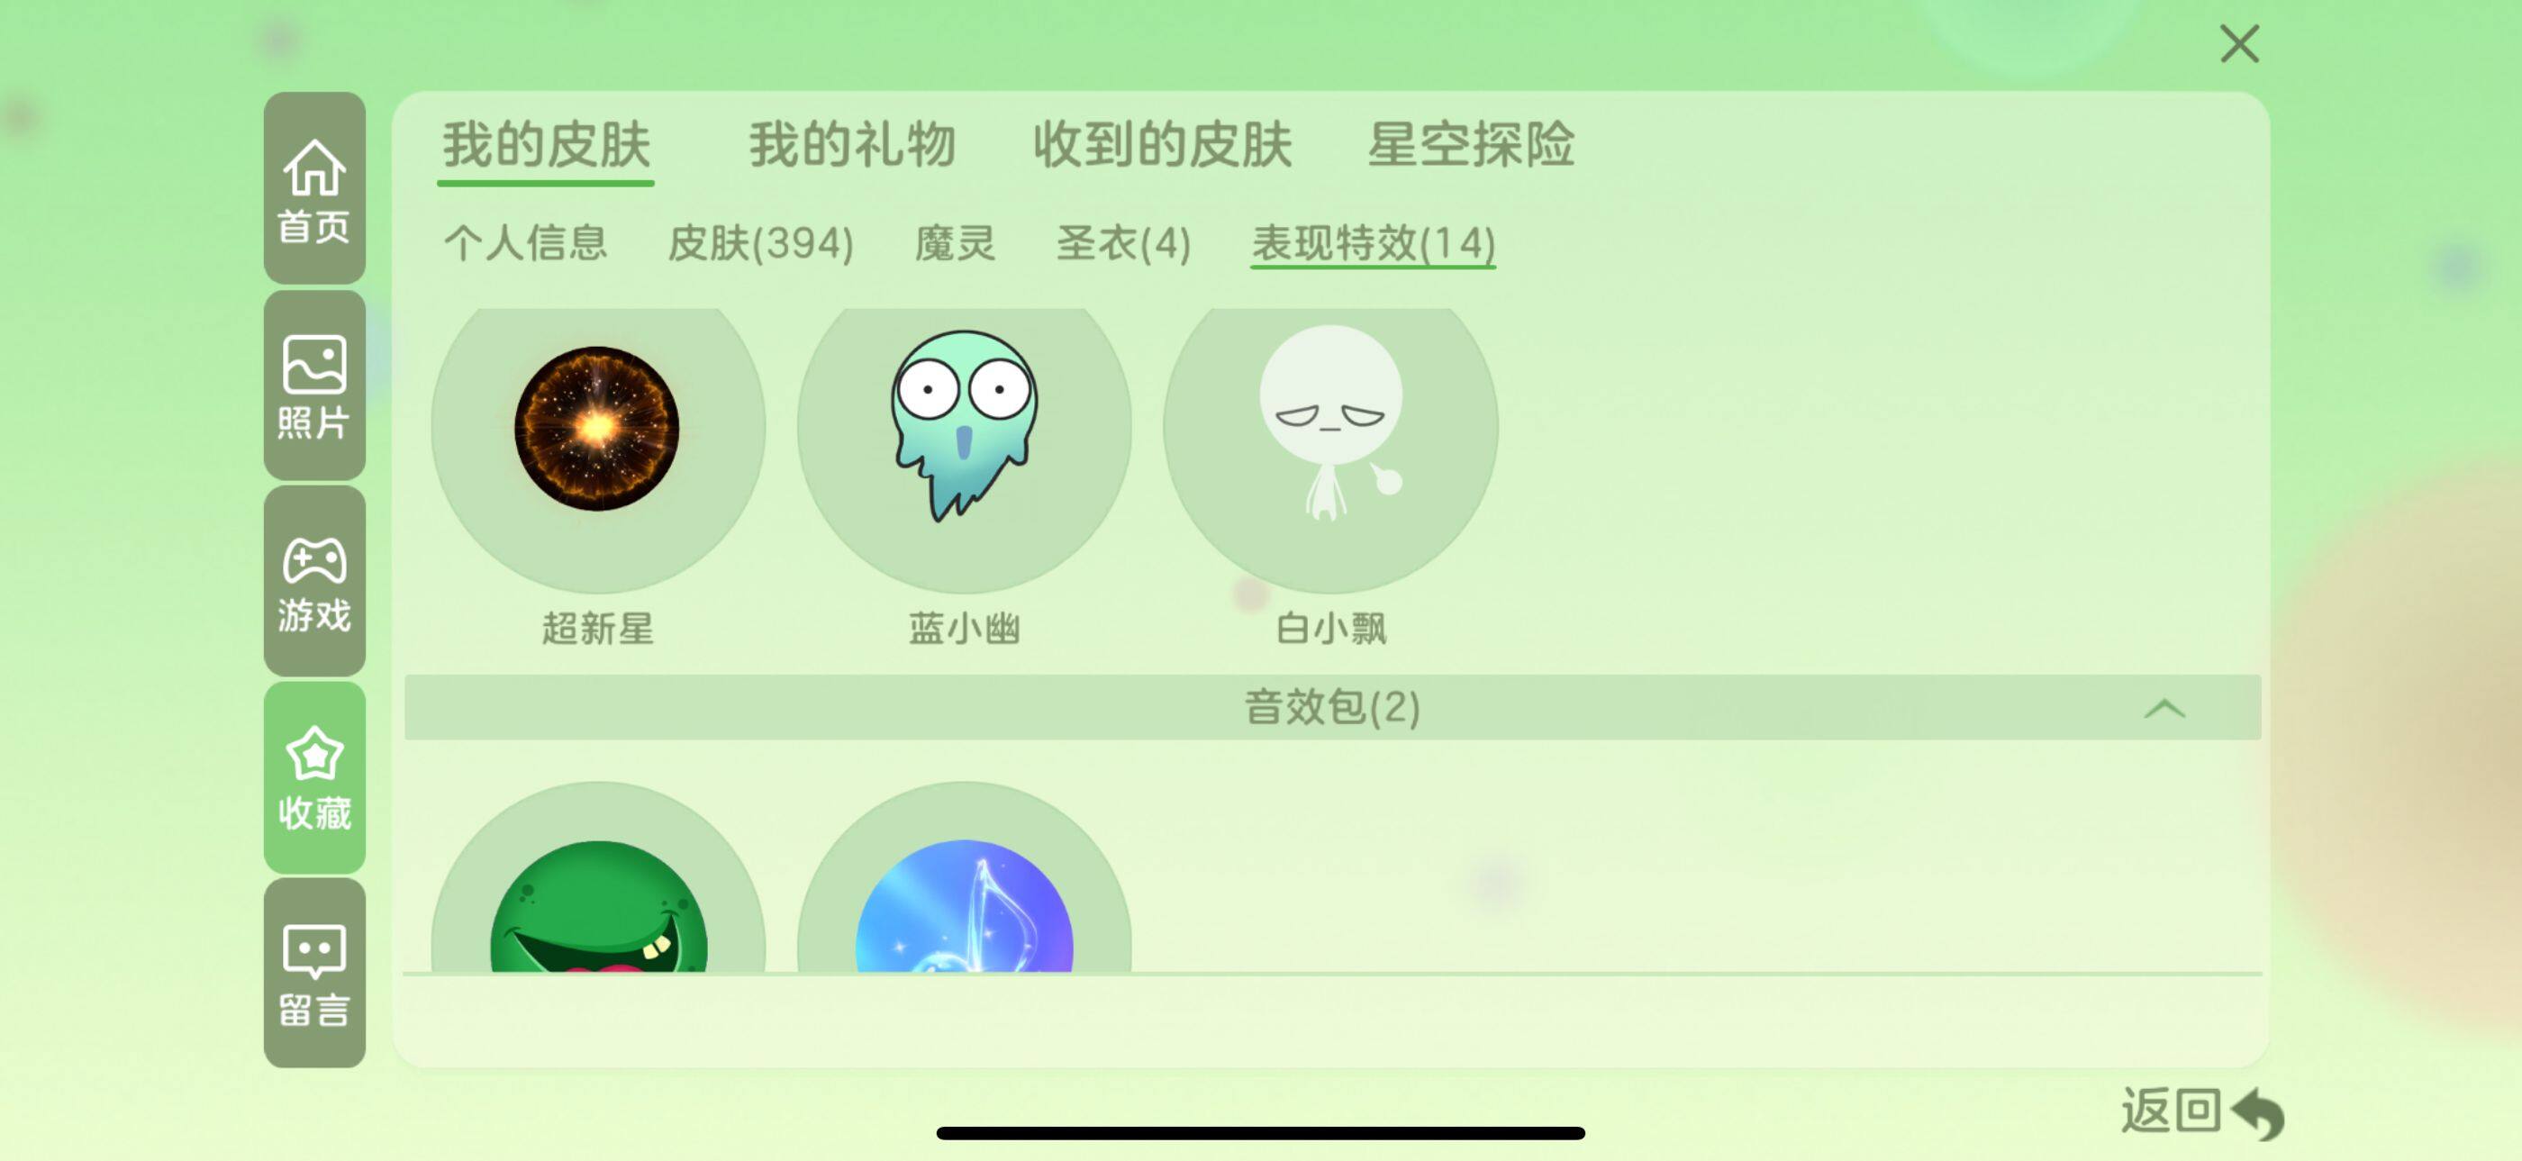Switch to the 收到的皮肤 tab
Image resolution: width=2522 pixels, height=1161 pixels.
tap(1162, 145)
